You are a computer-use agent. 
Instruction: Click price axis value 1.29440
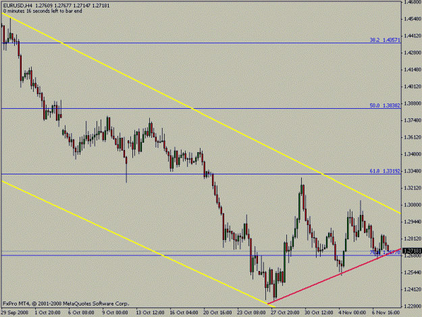(412, 222)
